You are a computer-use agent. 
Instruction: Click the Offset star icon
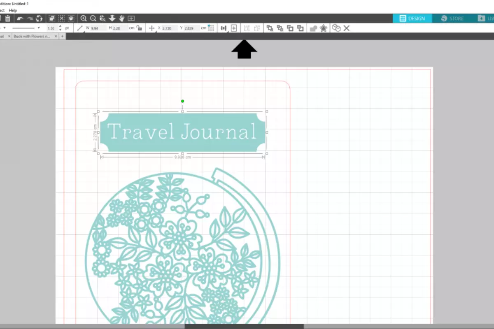point(324,28)
